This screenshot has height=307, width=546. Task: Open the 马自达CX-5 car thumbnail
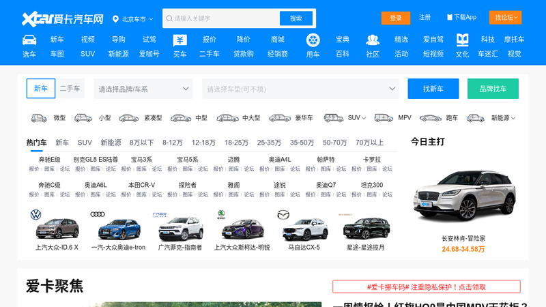pyautogui.click(x=304, y=229)
